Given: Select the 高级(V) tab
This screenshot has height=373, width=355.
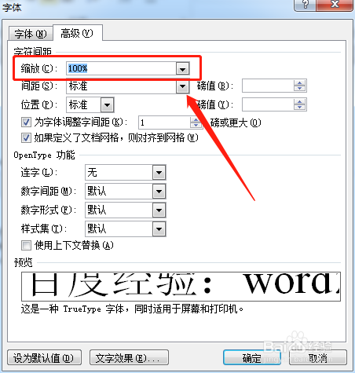Looking at the screenshot, I should tap(78, 33).
